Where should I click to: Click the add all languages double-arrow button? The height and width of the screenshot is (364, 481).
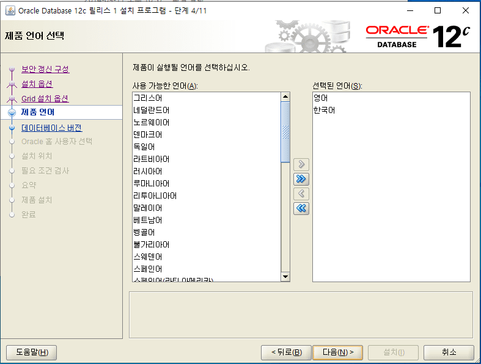[301, 179]
